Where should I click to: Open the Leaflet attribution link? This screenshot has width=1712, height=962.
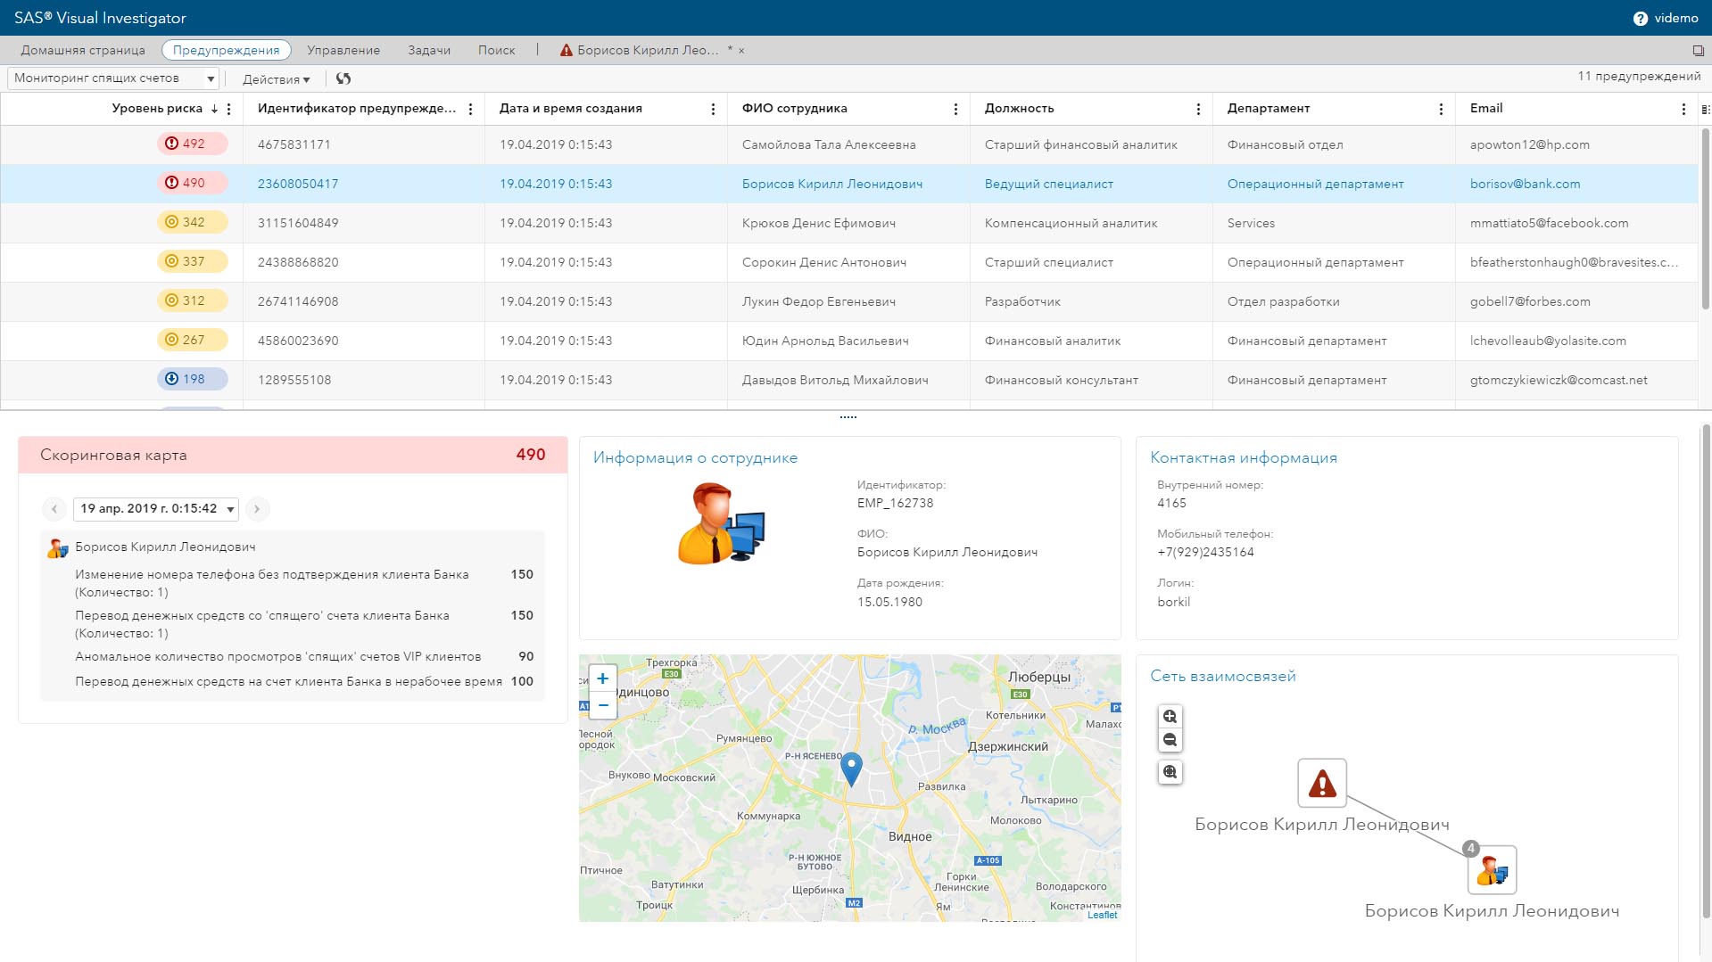point(1102,915)
